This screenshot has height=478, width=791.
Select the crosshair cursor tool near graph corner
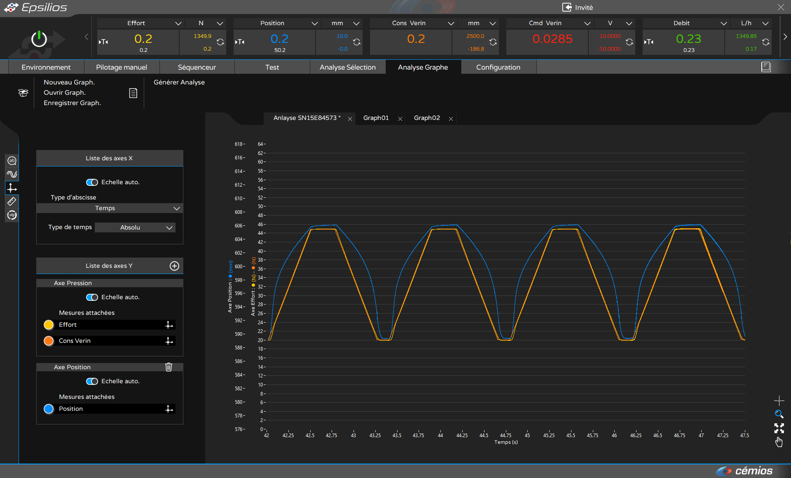pyautogui.click(x=779, y=400)
